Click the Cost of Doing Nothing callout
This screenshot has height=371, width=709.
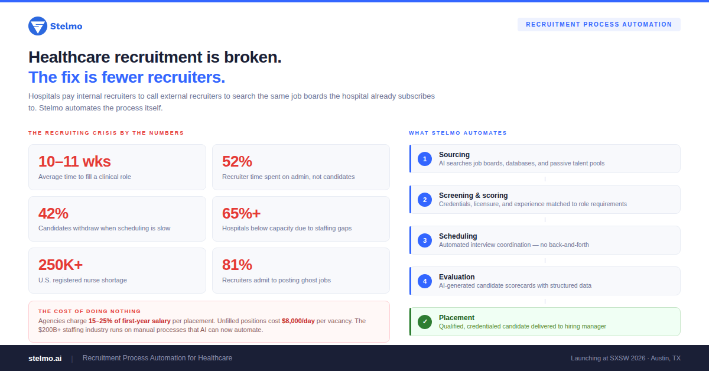(209, 321)
